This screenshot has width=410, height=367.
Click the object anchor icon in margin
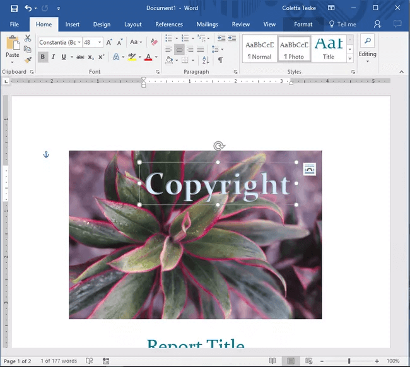[x=46, y=154]
